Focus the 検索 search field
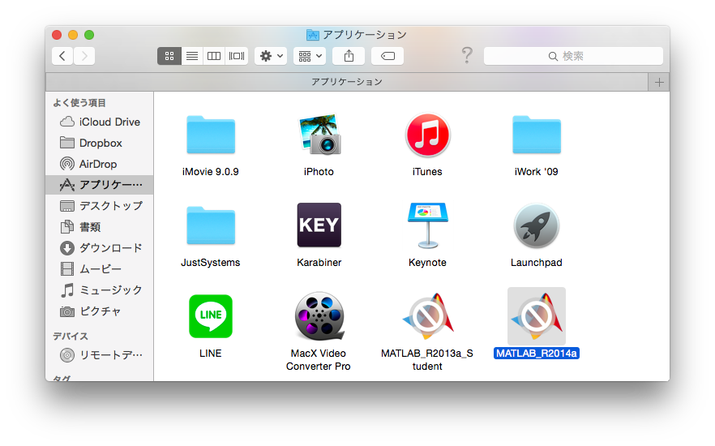Screen dimensions: 715x446 [573, 56]
